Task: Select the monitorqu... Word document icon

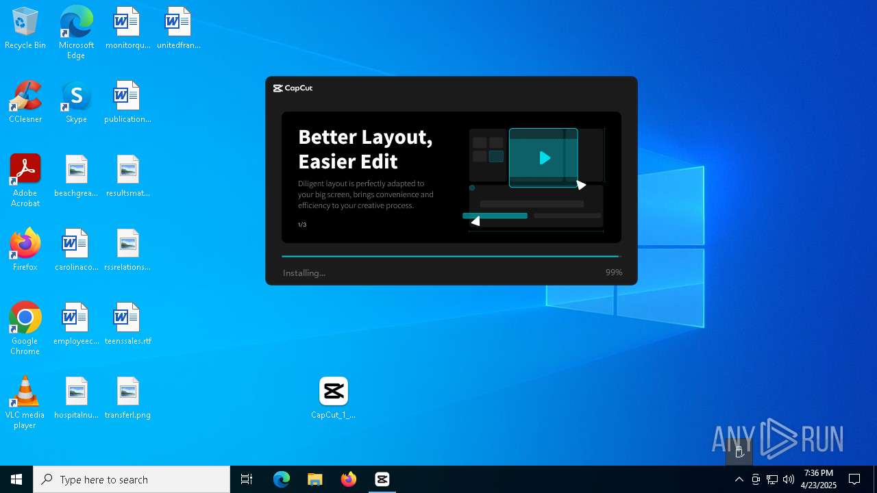Action: pyautogui.click(x=127, y=29)
